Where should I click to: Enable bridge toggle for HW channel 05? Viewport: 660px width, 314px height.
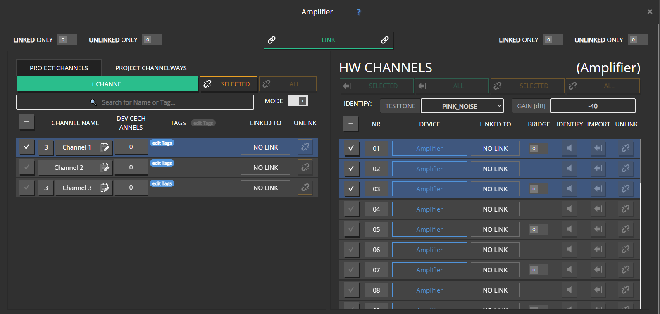coord(538,229)
